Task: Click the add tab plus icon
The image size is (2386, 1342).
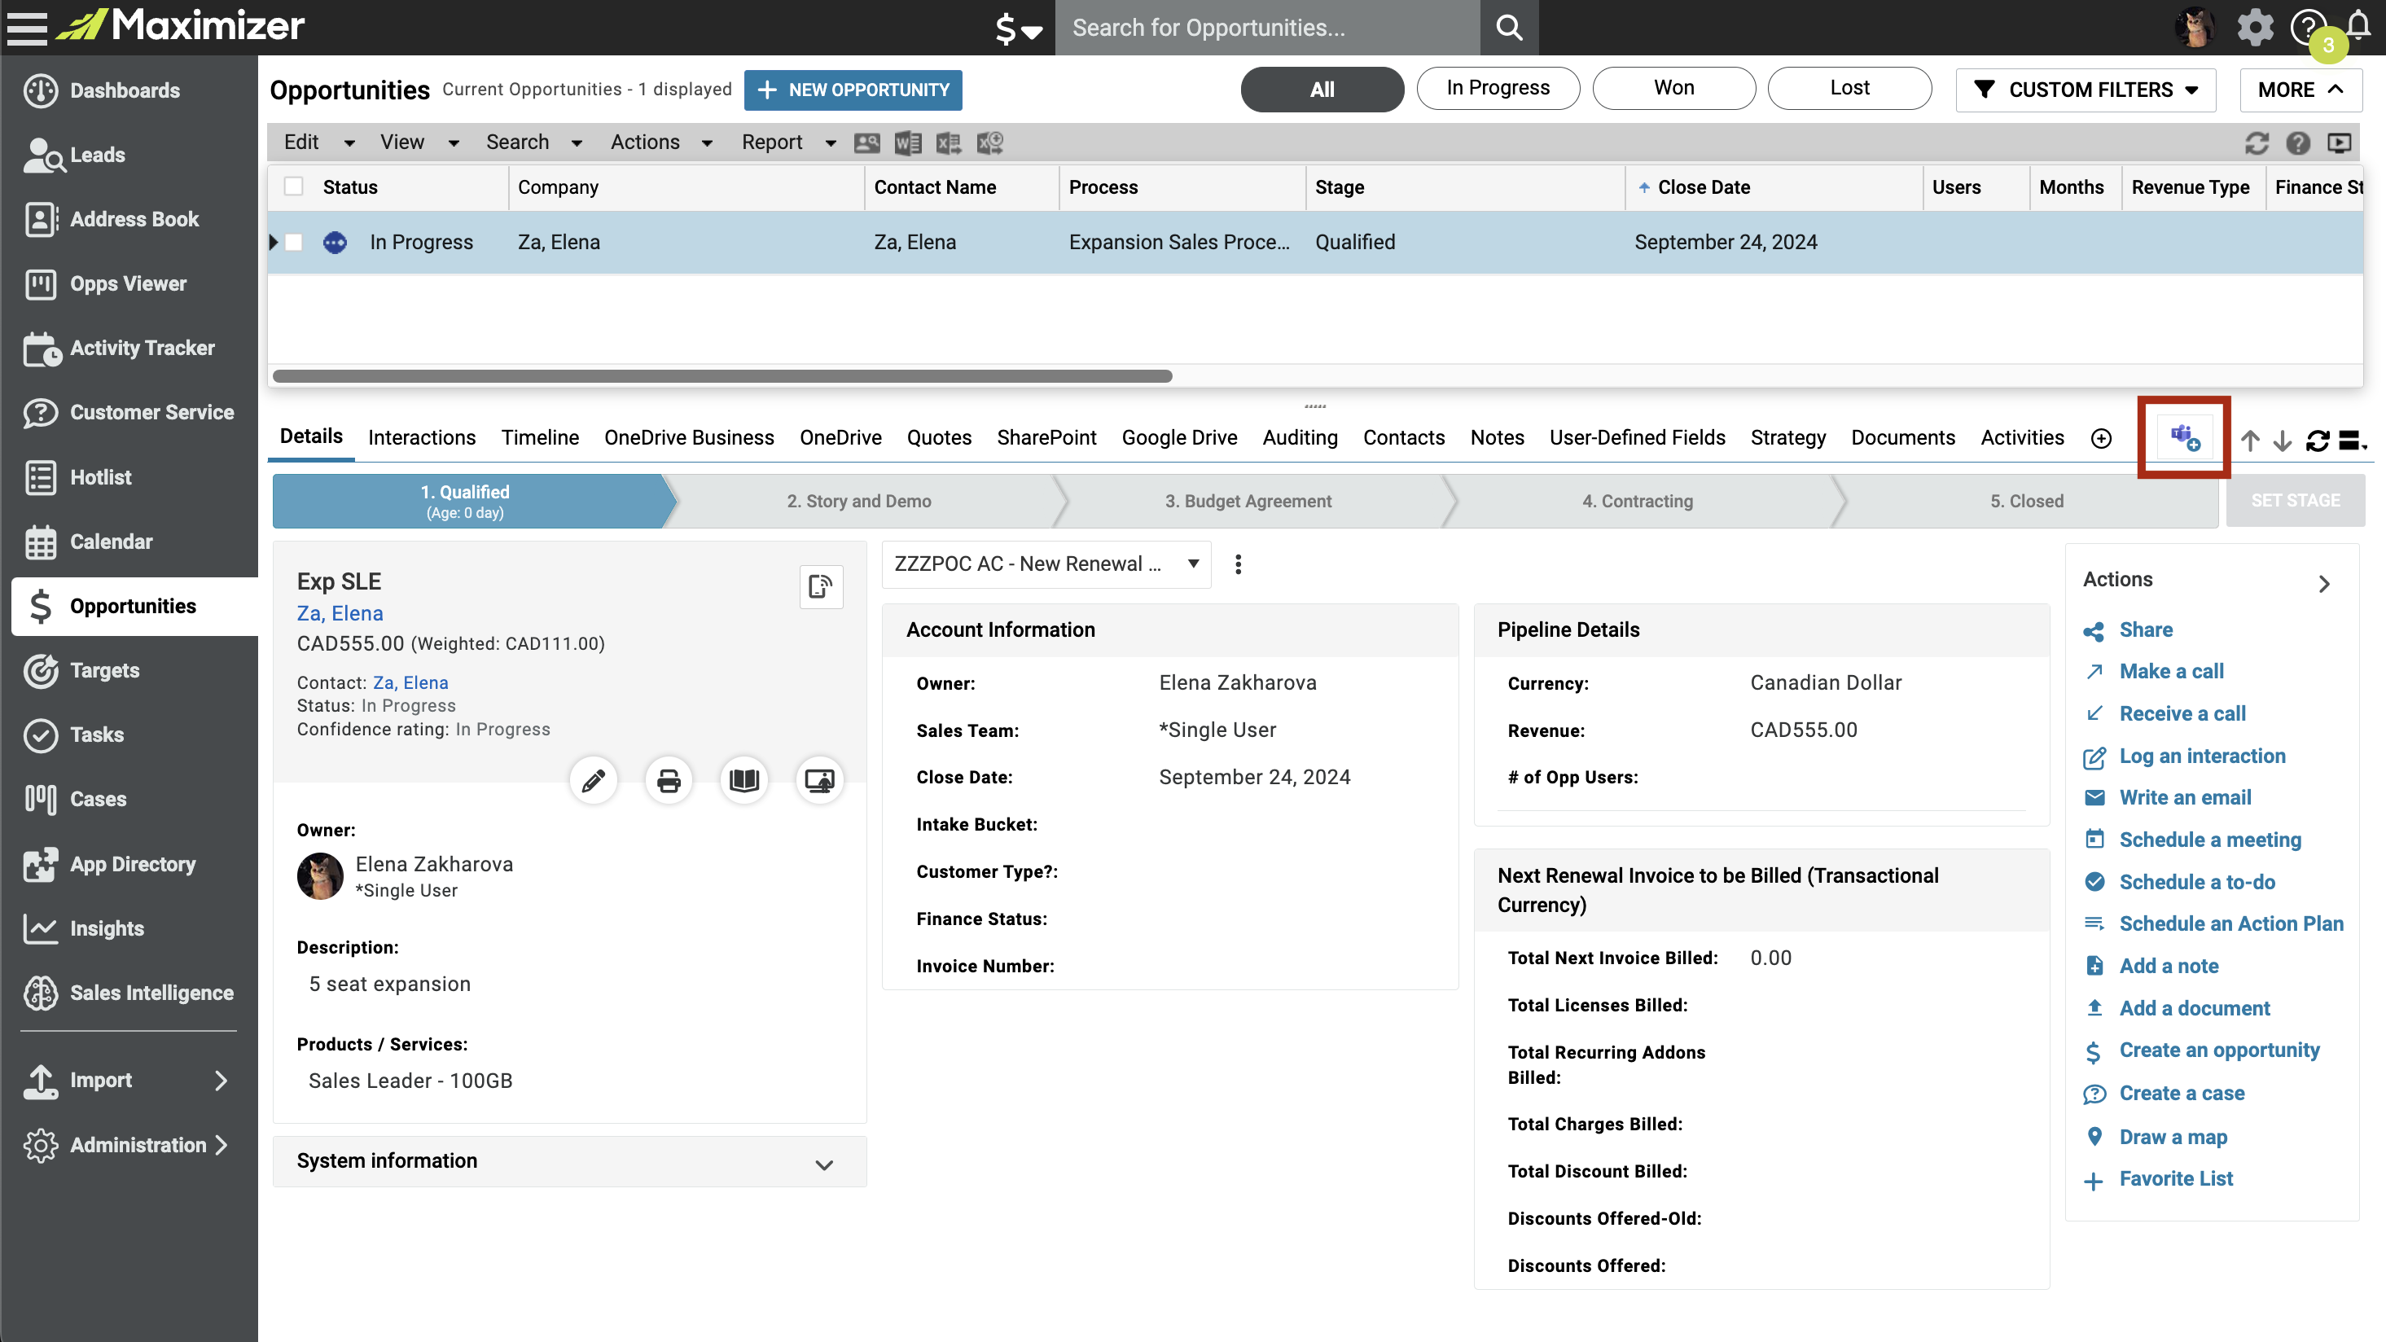Action: tap(2102, 438)
